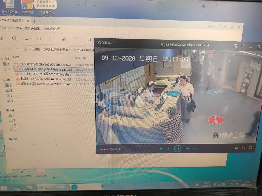262x196 pixels.
Task: Click the screenshot tool in player bar
Action: [237, 148]
